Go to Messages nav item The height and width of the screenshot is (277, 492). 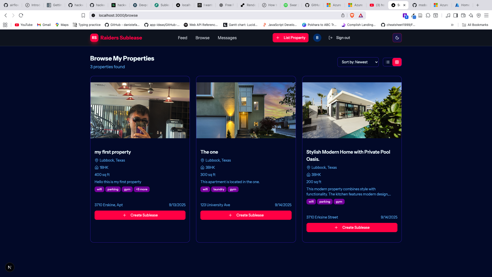click(x=227, y=38)
